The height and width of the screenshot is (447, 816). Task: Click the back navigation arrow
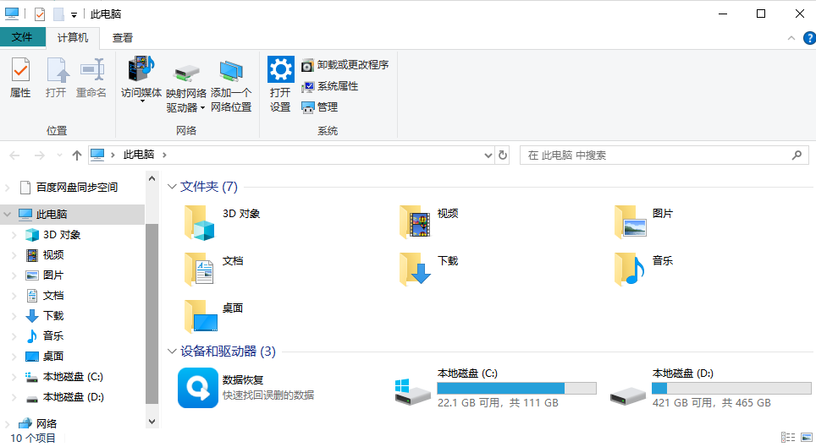pyautogui.click(x=14, y=155)
